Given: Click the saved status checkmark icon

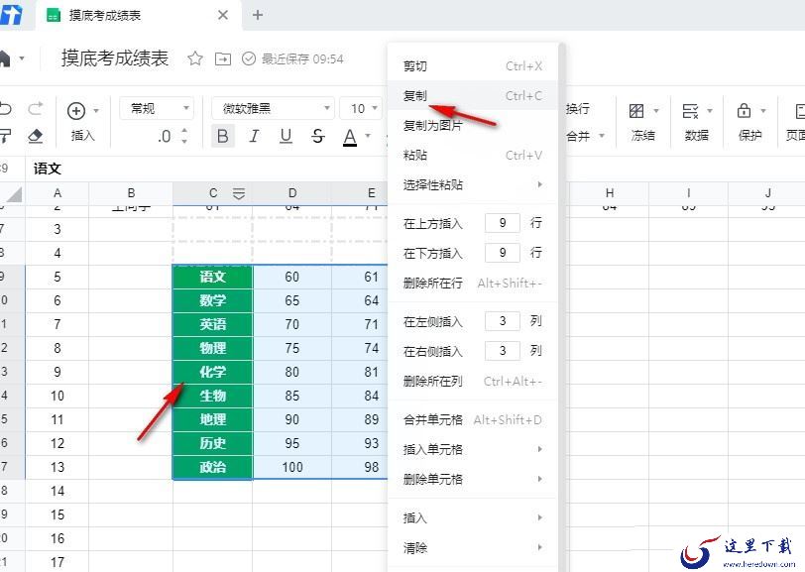Looking at the screenshot, I should [x=249, y=58].
